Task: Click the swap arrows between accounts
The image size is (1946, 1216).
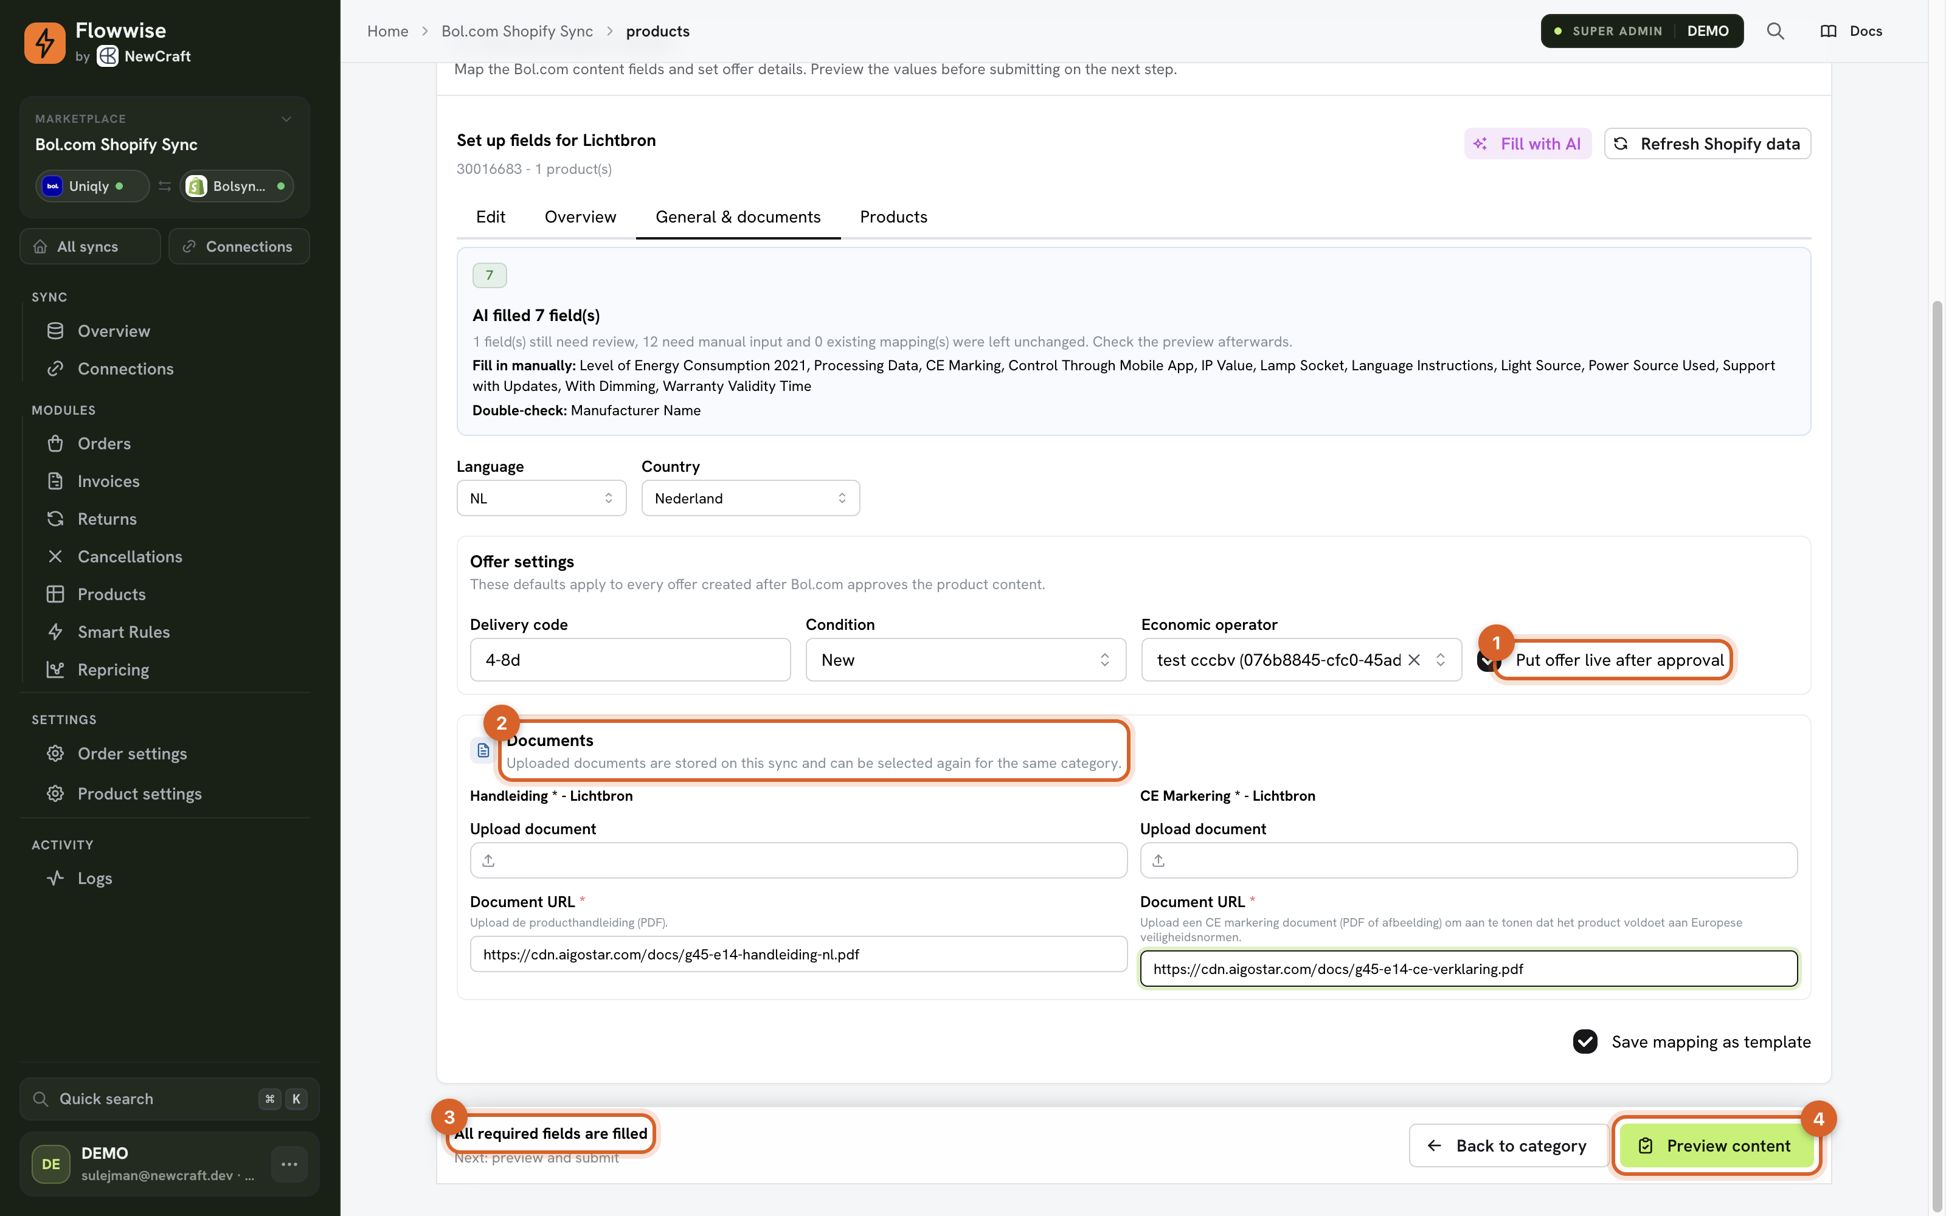Action: [x=165, y=186]
